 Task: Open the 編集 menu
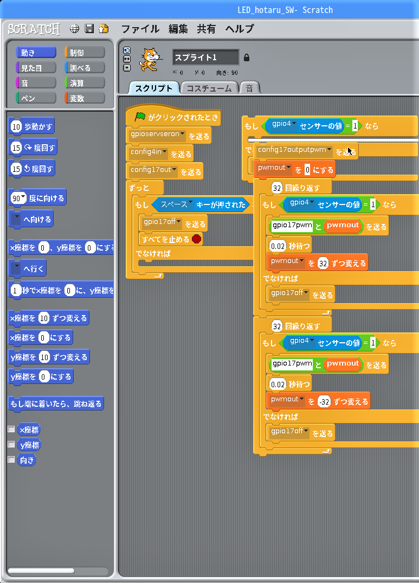[178, 29]
